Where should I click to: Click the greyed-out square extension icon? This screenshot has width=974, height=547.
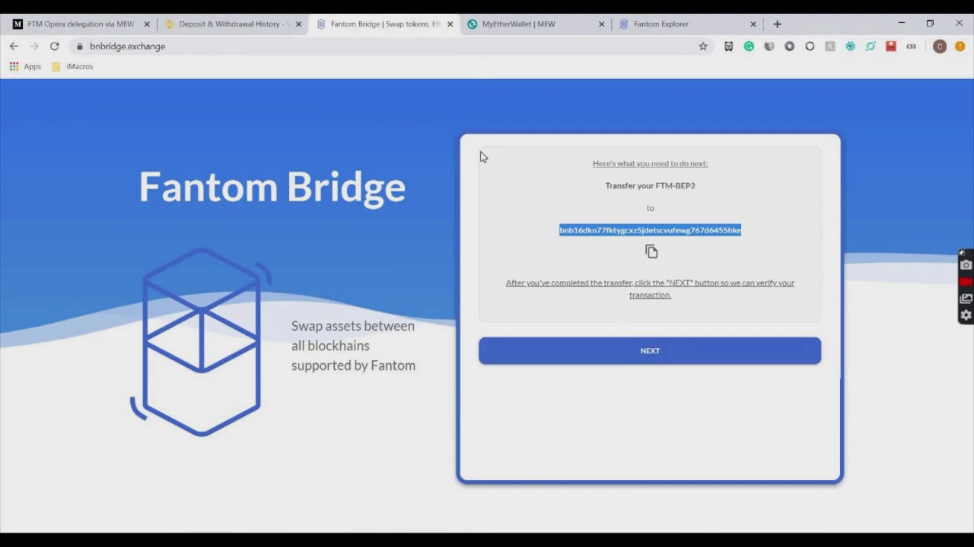pyautogui.click(x=830, y=46)
